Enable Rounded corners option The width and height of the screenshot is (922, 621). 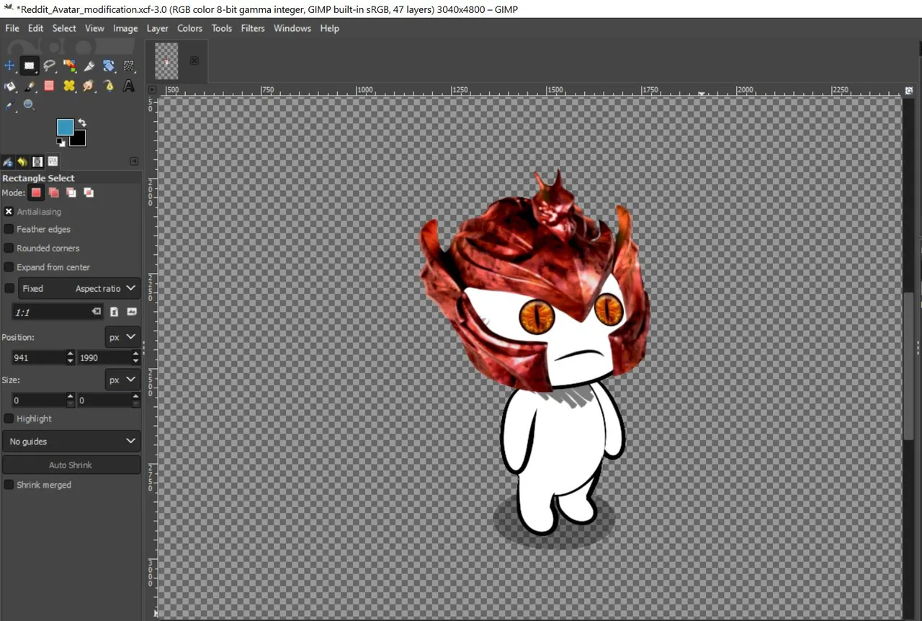point(9,248)
